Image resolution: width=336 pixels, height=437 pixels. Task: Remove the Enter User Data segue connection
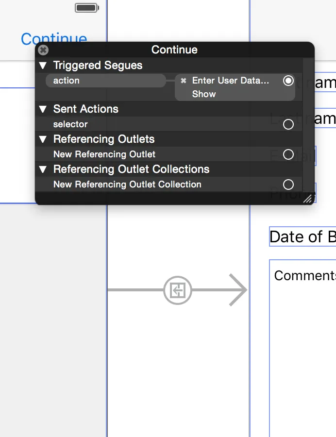tap(184, 81)
